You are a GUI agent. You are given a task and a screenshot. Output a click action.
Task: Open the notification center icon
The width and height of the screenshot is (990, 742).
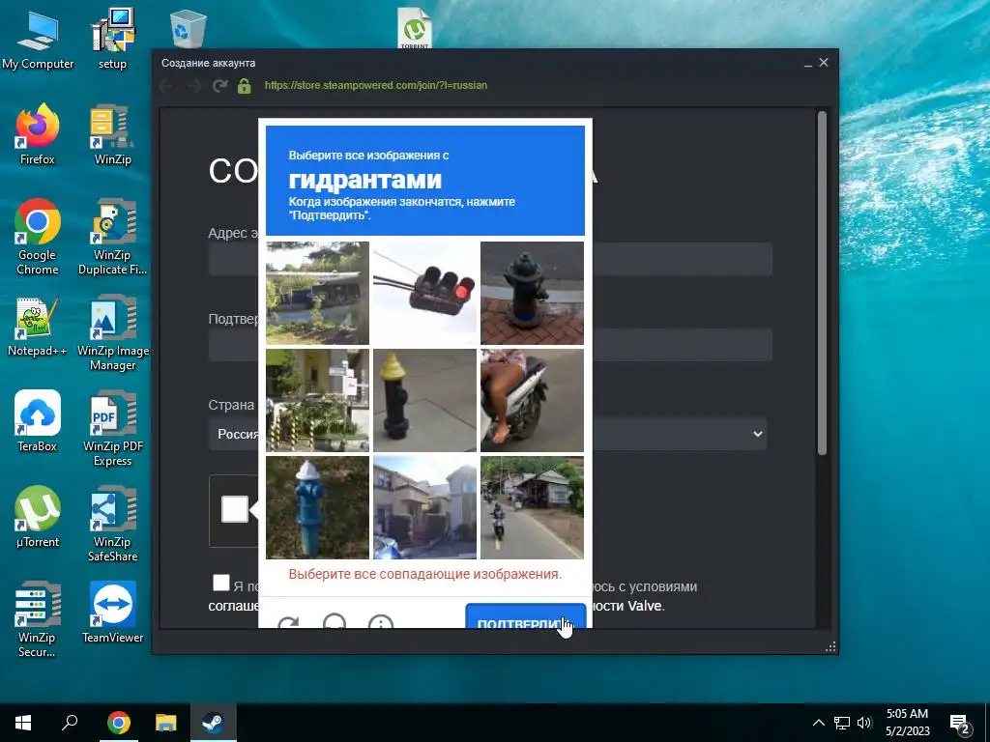[x=960, y=723]
